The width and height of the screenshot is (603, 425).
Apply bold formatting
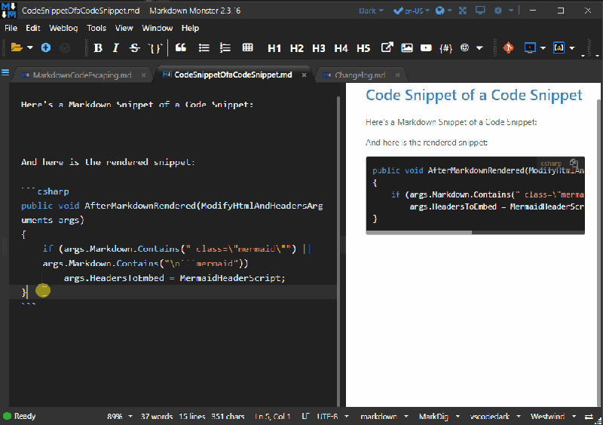coord(98,47)
